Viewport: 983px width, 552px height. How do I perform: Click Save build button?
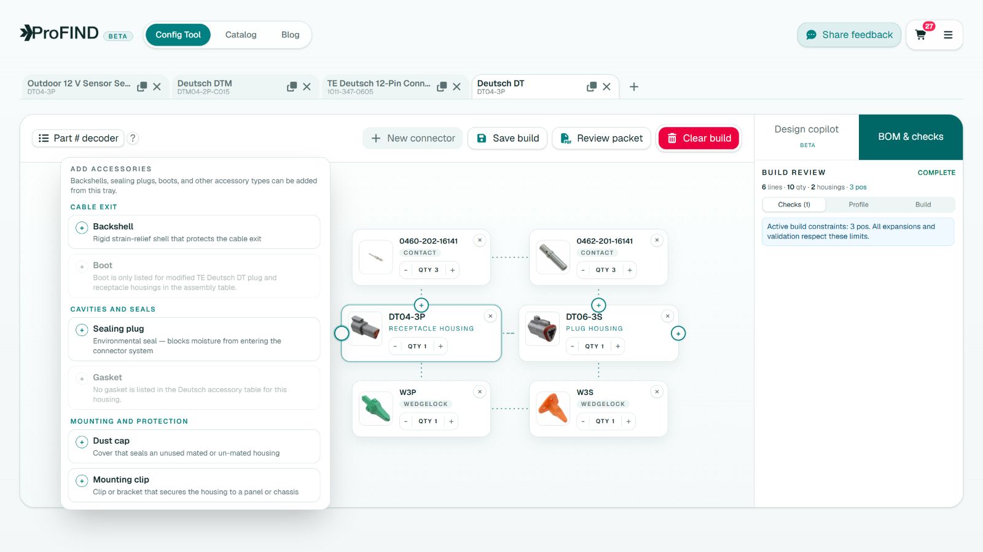coord(507,138)
